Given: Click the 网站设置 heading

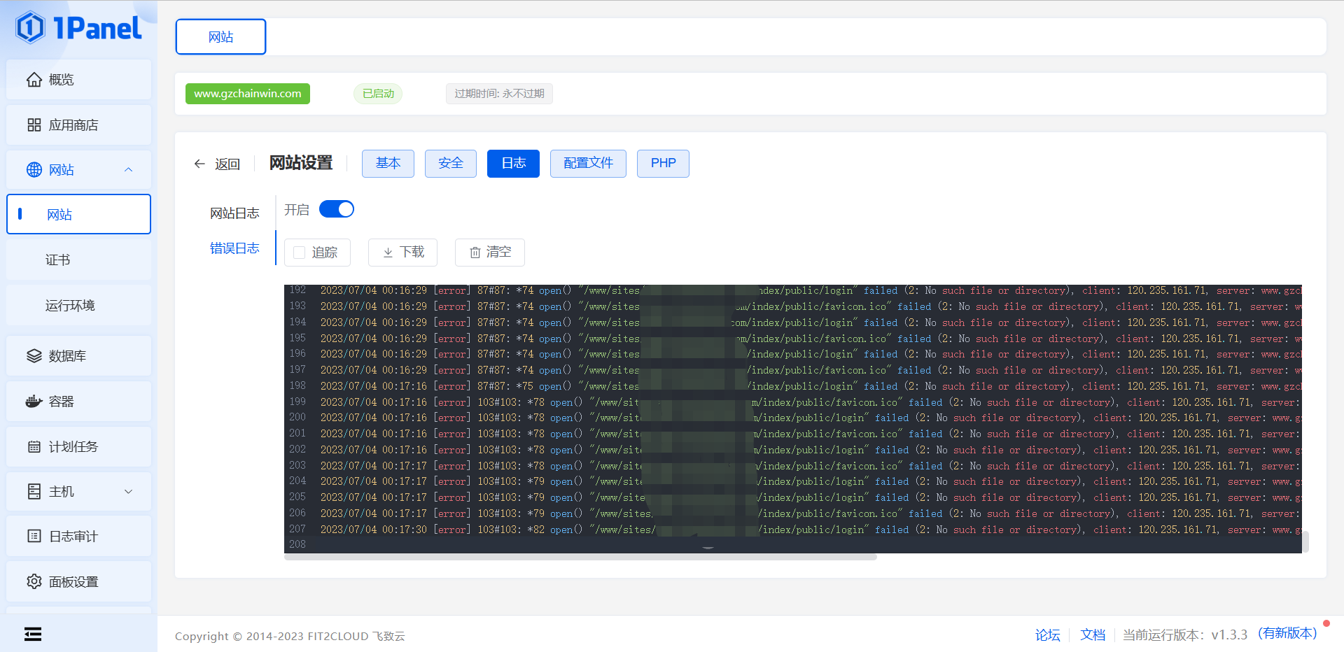Looking at the screenshot, I should click(x=301, y=163).
